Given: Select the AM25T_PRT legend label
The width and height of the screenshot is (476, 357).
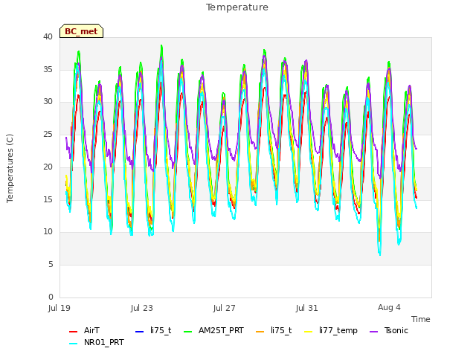Looking at the screenshot, I should 221,330.
